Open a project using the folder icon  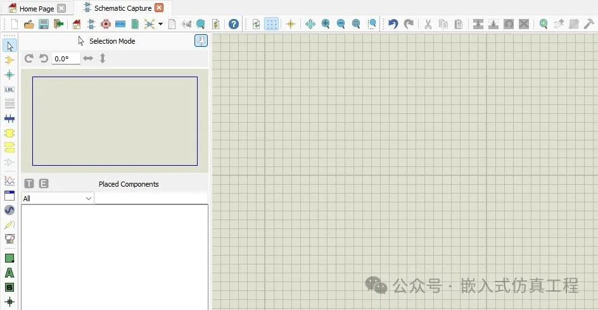pos(29,25)
